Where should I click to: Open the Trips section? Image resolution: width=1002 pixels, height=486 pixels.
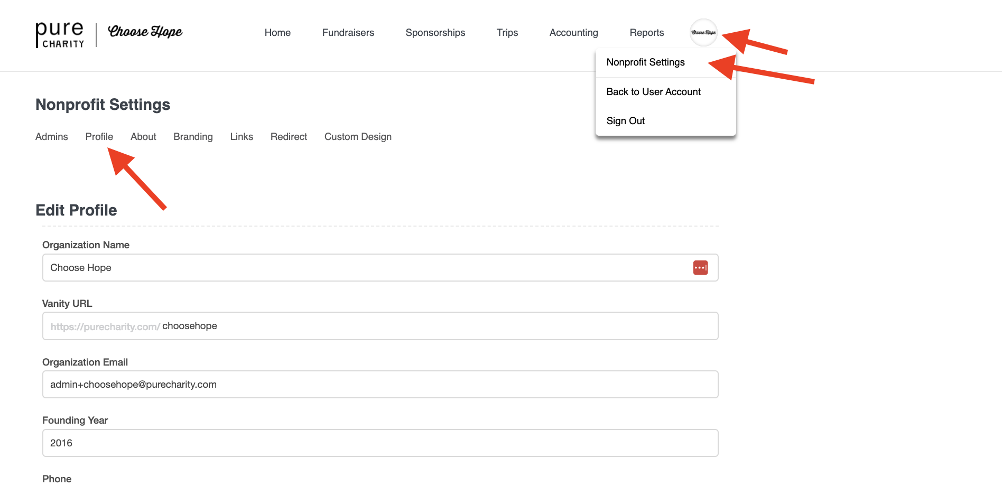(507, 33)
